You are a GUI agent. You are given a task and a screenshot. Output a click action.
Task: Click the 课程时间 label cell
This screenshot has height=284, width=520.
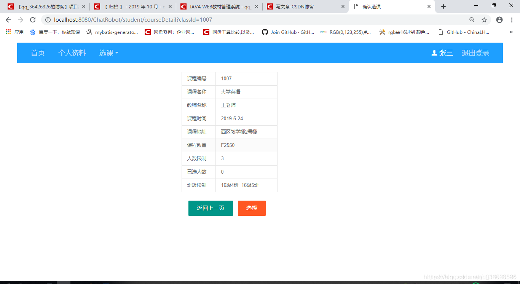(199, 119)
